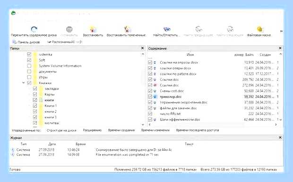293x182 pixels.
Task: Click the file icon of триколор.doc
Action: (x=155, y=97)
